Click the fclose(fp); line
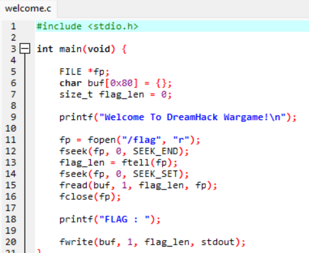This screenshot has width=309, height=253. coord(90,197)
